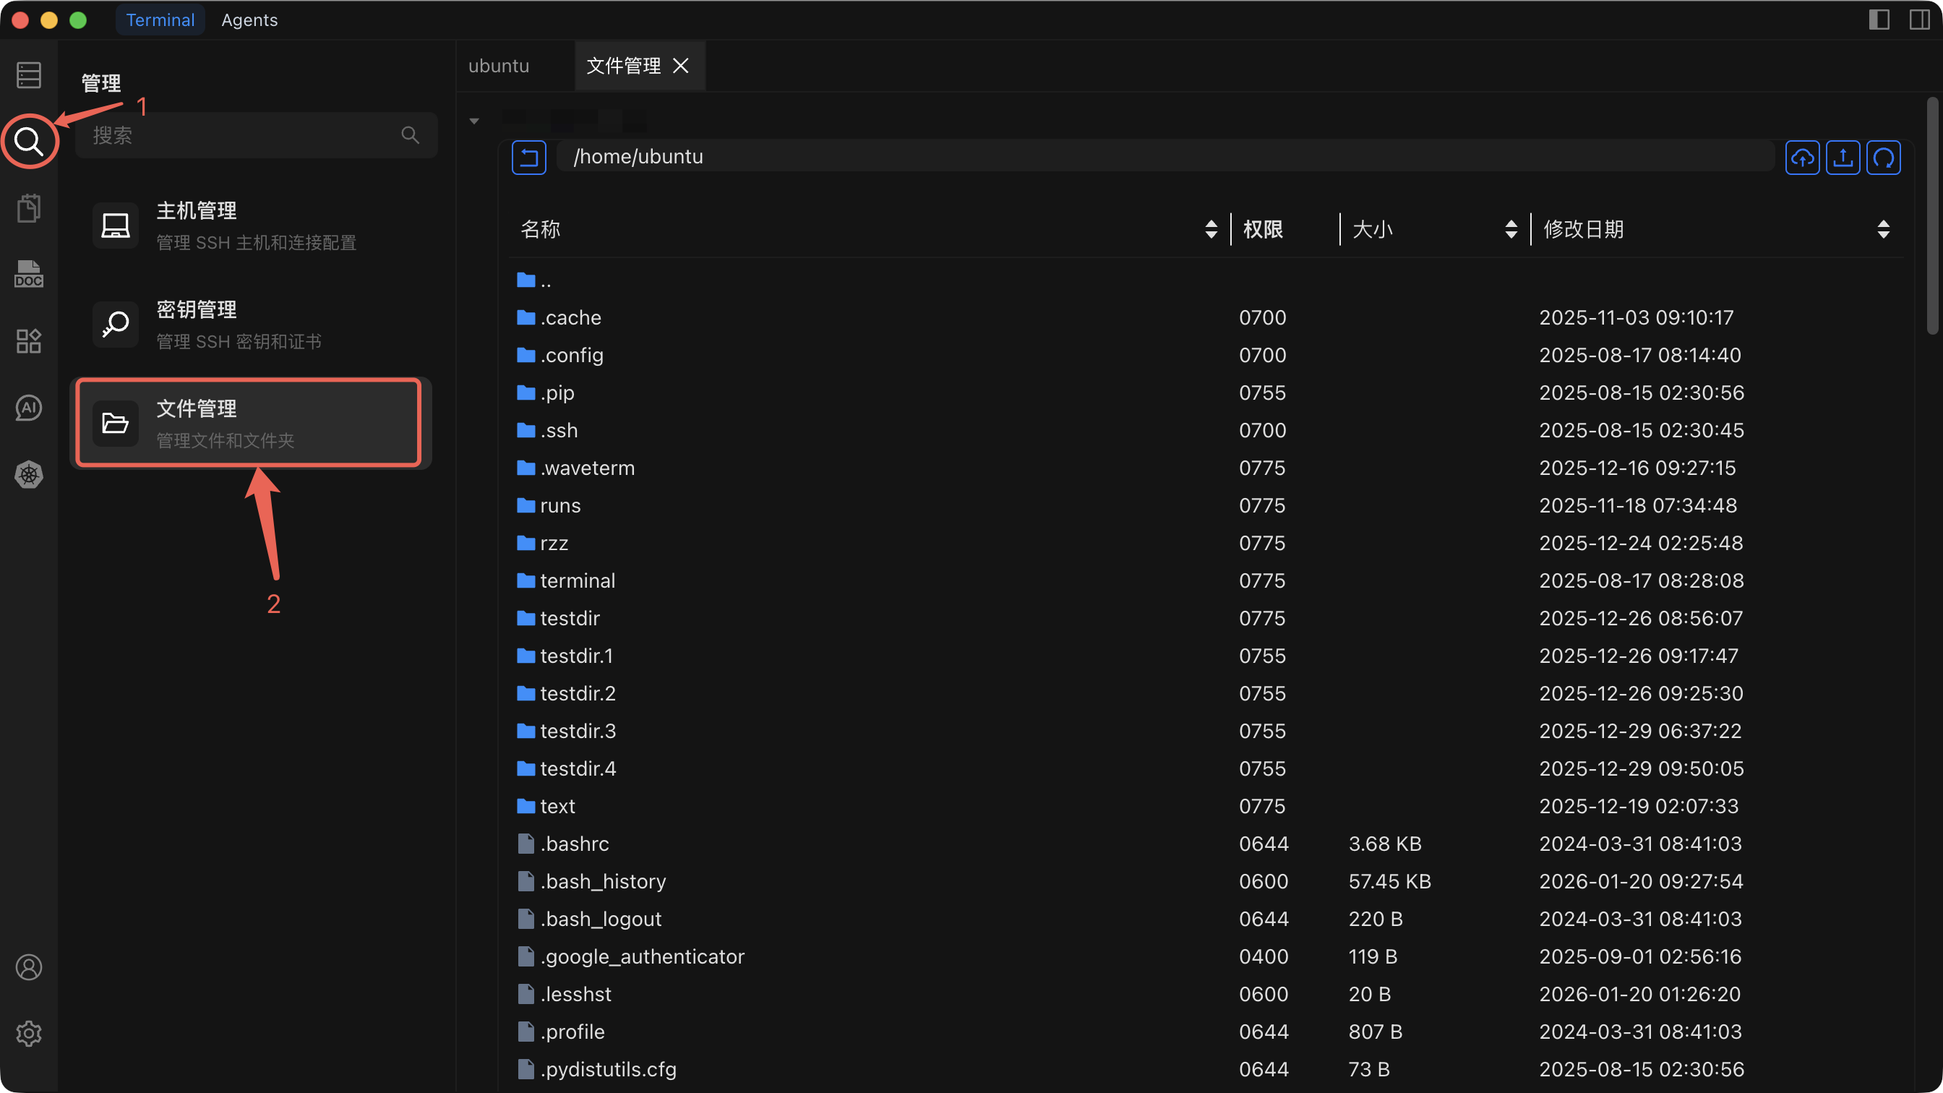The width and height of the screenshot is (1943, 1093).
Task: Open the clipboard snippets sidebar icon
Action: tap(29, 208)
